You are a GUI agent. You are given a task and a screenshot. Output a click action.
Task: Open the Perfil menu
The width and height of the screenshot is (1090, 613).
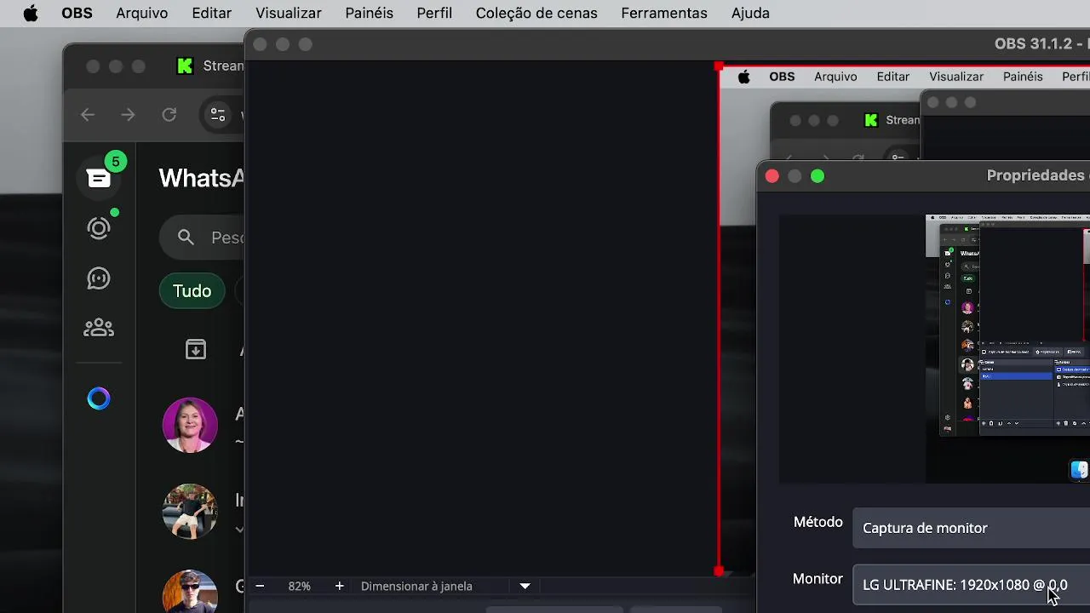click(434, 14)
